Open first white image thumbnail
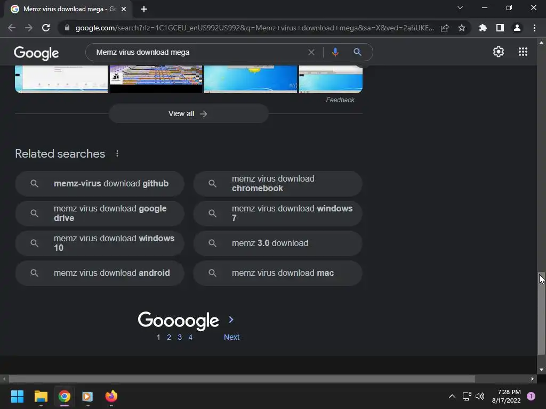The height and width of the screenshot is (409, 546). point(61,79)
